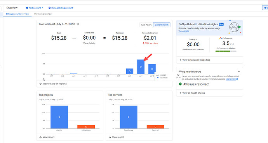Collapse the Billing health checks panel
The width and height of the screenshot is (268, 143).
click(239, 71)
